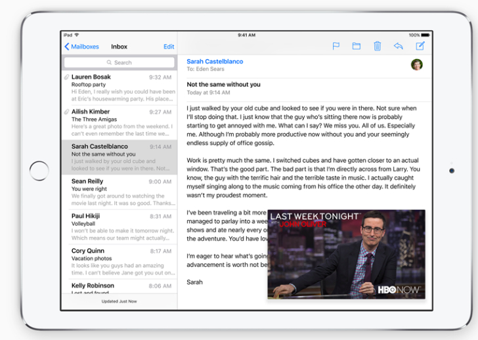Viewport: 478px width, 340px height.
Task: Tap the Sarah signature at message end
Action: click(194, 282)
